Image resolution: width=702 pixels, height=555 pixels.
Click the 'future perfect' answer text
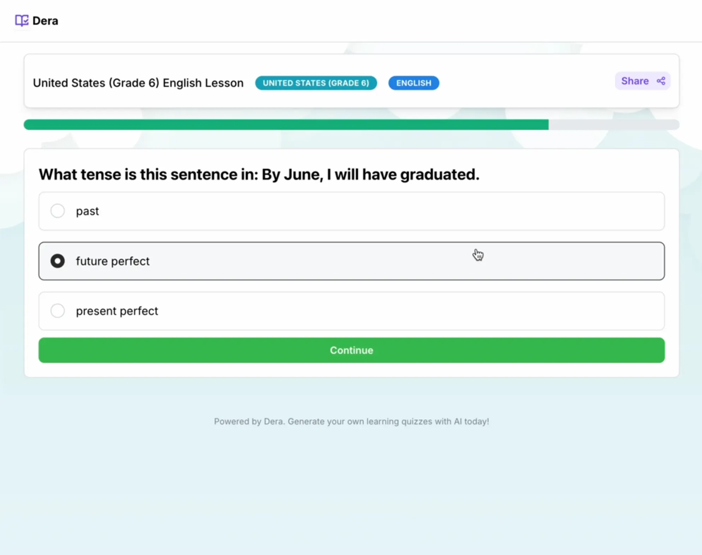[113, 261]
